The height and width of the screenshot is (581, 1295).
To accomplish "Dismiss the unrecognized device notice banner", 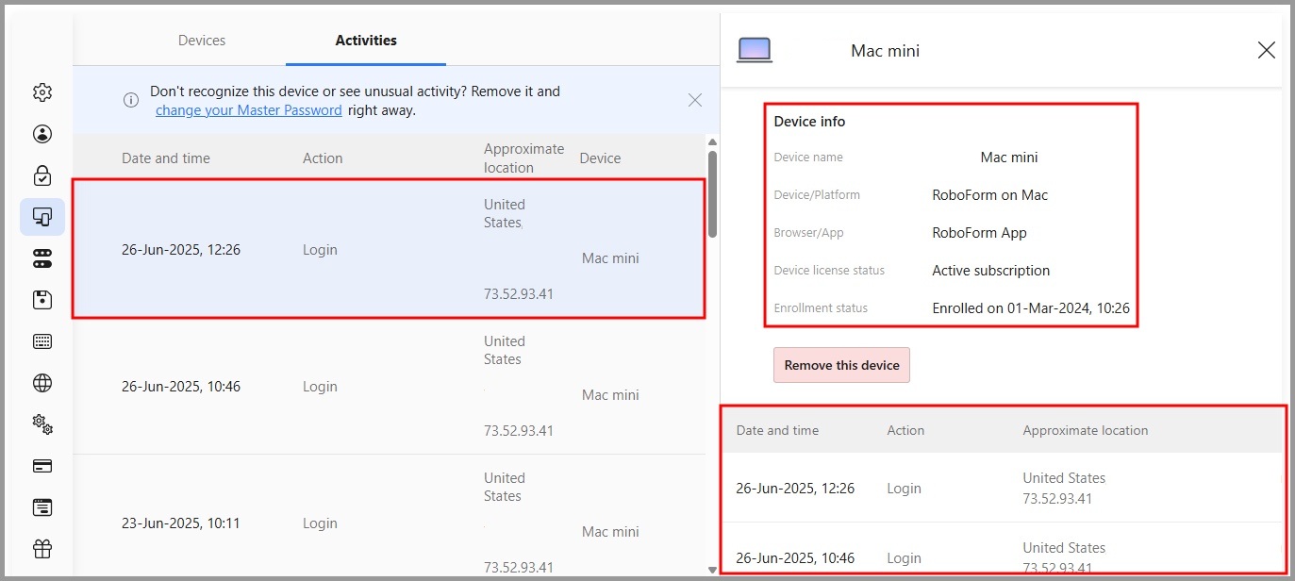I will 695,100.
